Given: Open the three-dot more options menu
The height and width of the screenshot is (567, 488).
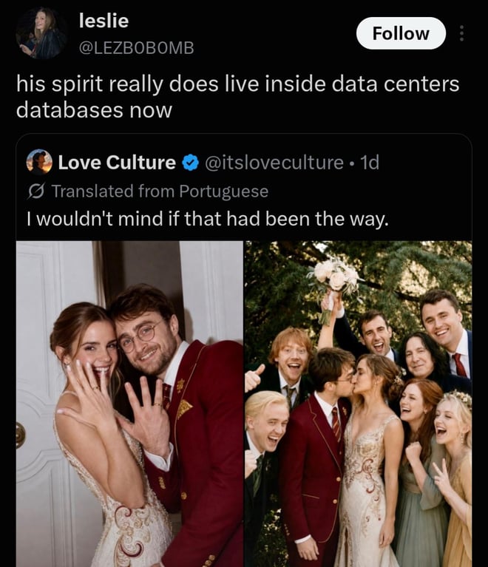Looking at the screenshot, I should (461, 33).
